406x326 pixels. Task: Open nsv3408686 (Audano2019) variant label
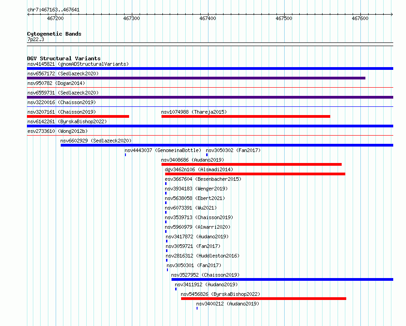pos(193,160)
